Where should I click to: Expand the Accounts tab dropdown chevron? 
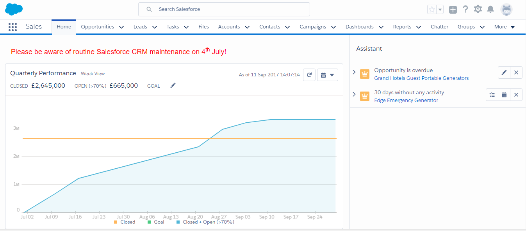click(247, 27)
